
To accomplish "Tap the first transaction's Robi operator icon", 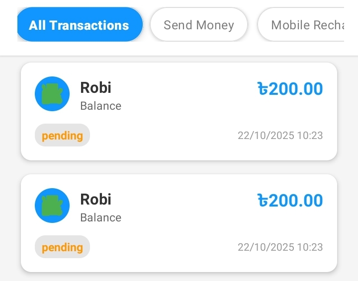I will (52, 94).
